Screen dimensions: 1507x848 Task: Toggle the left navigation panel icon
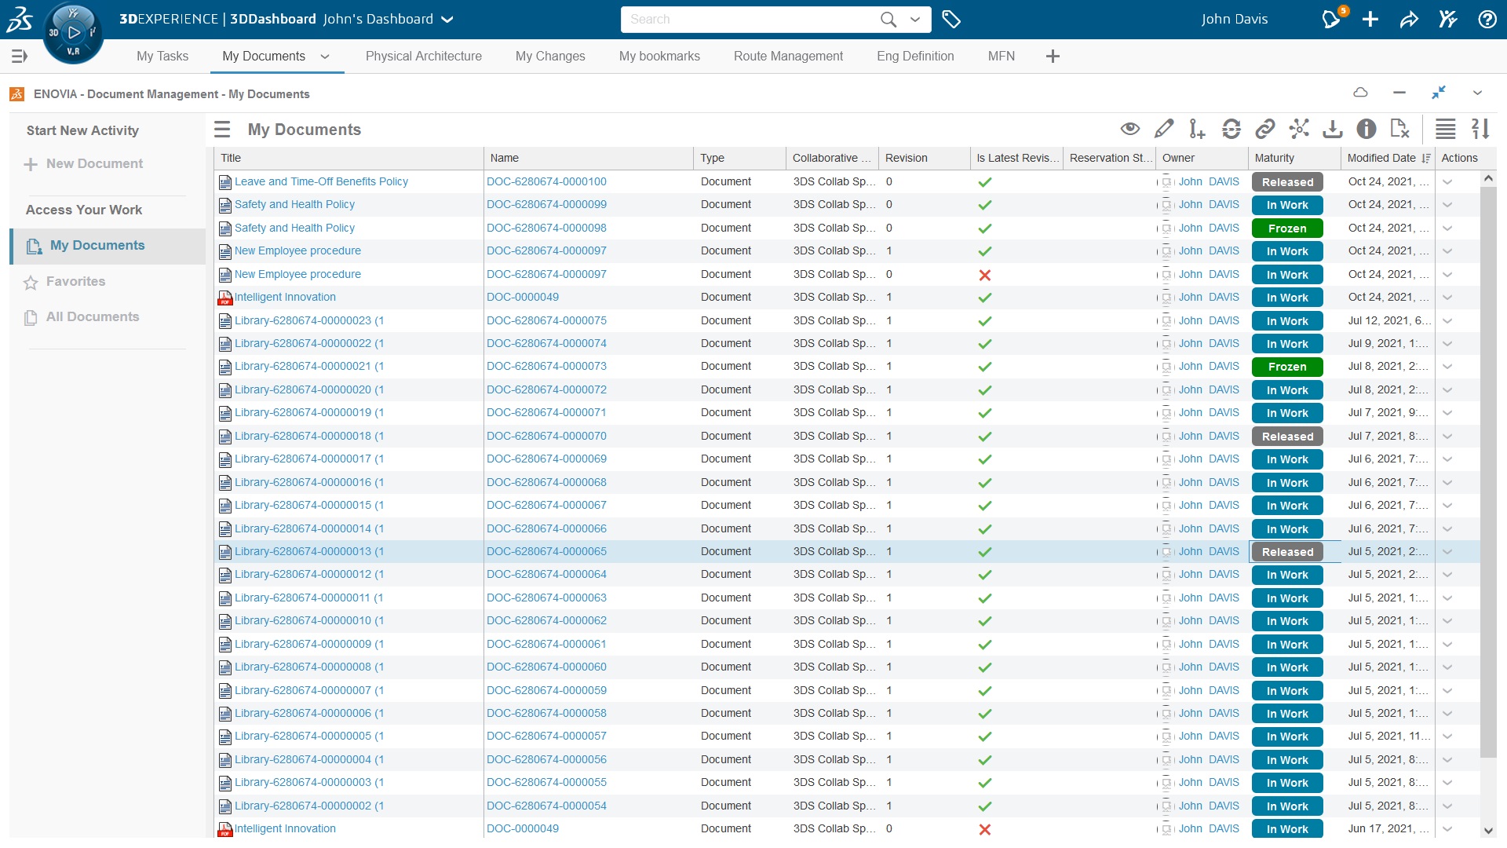click(x=20, y=57)
